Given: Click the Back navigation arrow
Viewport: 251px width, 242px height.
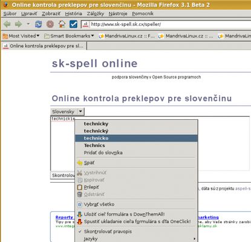Looking at the screenshot, I should click(7, 24).
